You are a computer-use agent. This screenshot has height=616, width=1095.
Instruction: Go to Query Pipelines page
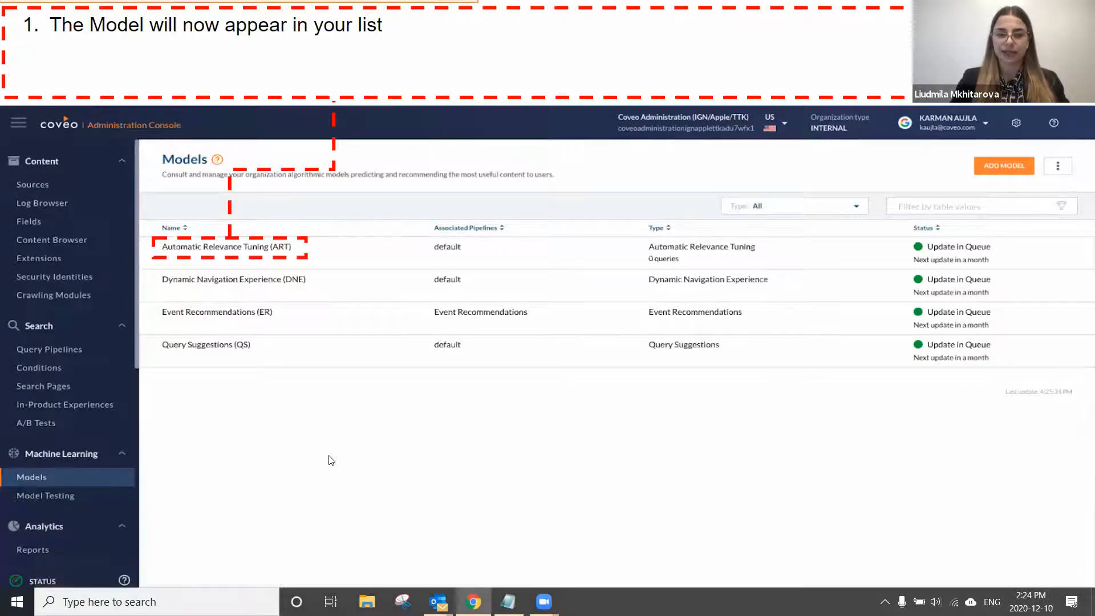point(49,349)
